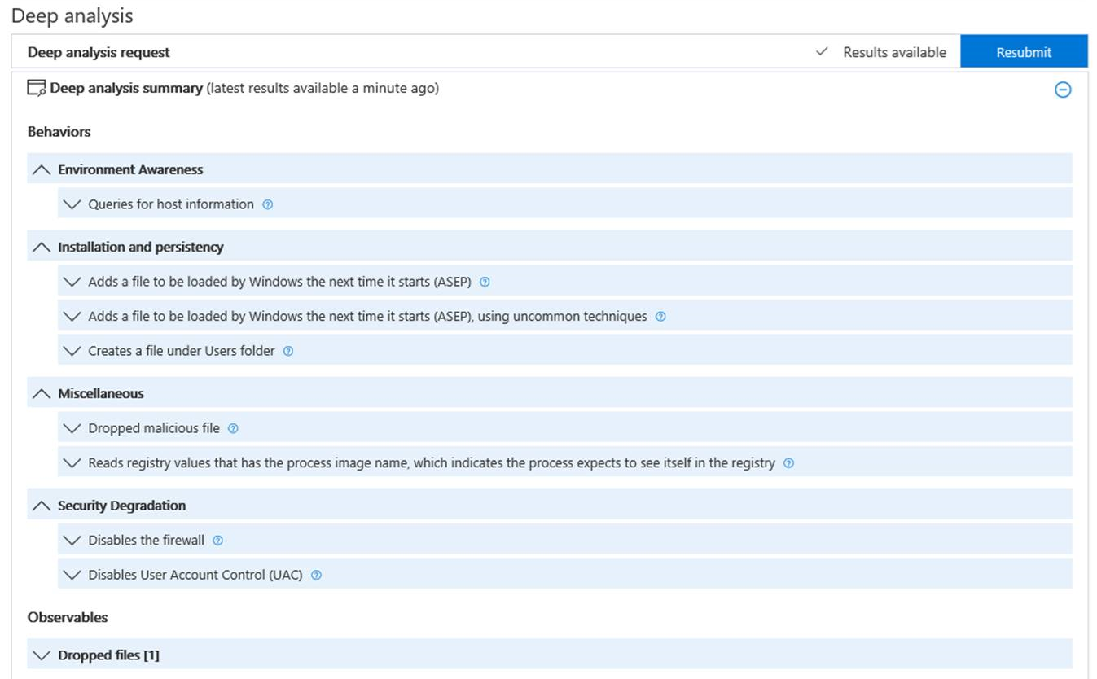Open help icon beside Dropped malicious file

[x=233, y=429]
